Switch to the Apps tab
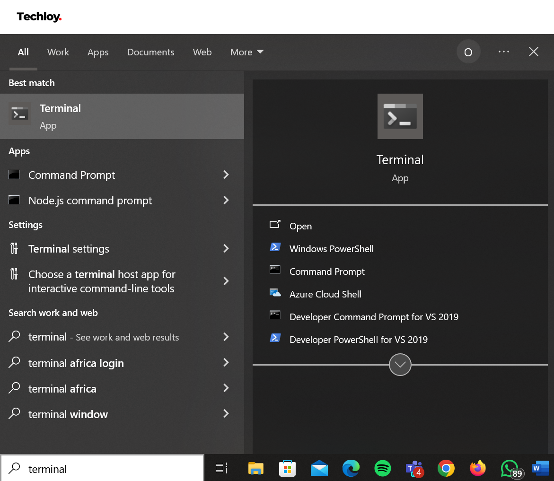Image resolution: width=554 pixels, height=481 pixels. pos(98,52)
